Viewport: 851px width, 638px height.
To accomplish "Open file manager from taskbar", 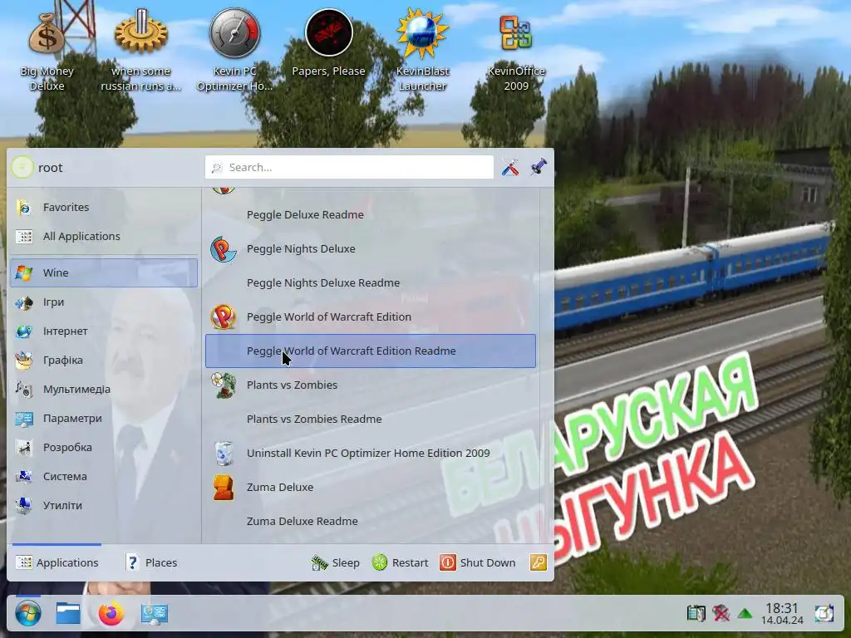I will coord(68,614).
